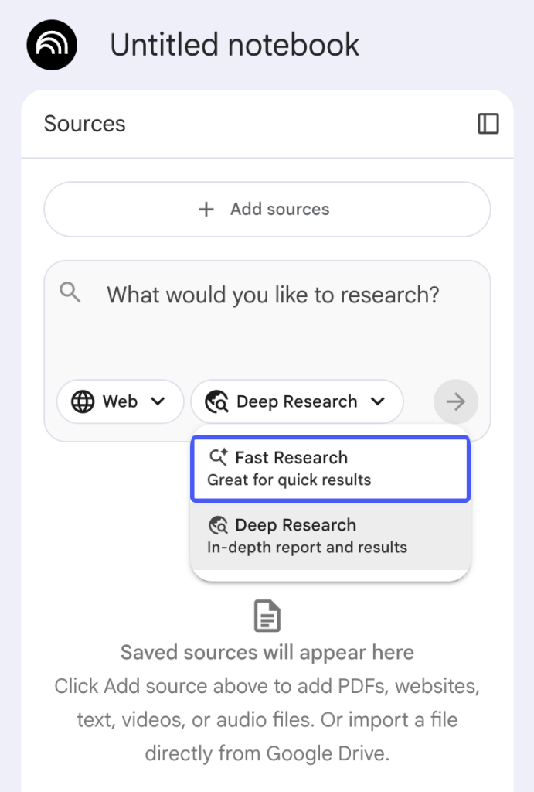Click the Deep Research icon on the mode selector
534x792 pixels.
click(217, 401)
